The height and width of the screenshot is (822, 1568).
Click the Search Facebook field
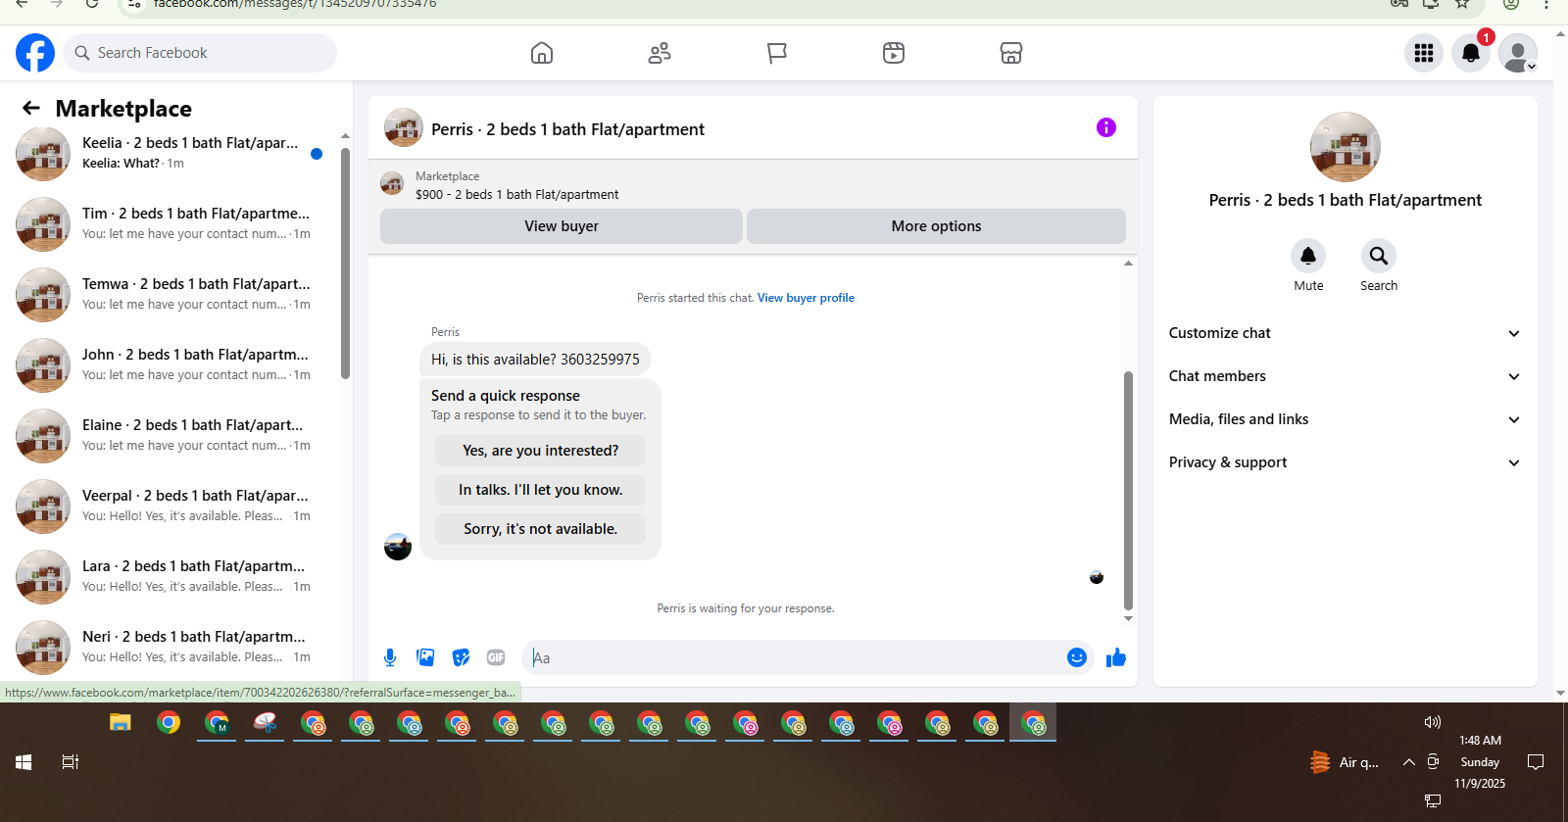[200, 53]
